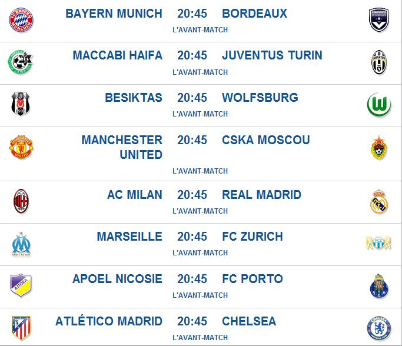Click the 20:45 time for Apoel Nicosie match
The height and width of the screenshot is (346, 402).
tap(192, 279)
